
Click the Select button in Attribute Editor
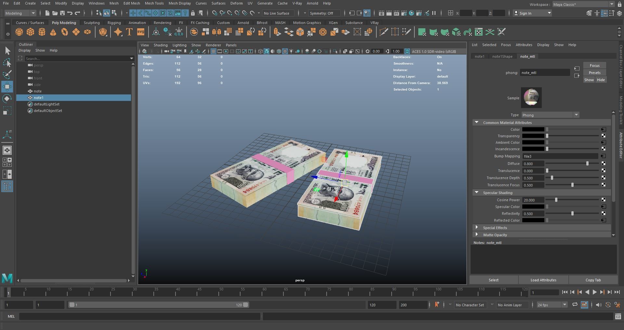click(493, 280)
